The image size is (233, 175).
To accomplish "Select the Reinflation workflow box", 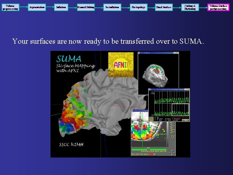I will point(112,7).
